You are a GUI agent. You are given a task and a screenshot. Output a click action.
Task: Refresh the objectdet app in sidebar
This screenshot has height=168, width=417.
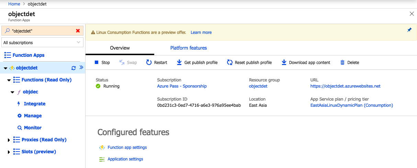coord(74,68)
